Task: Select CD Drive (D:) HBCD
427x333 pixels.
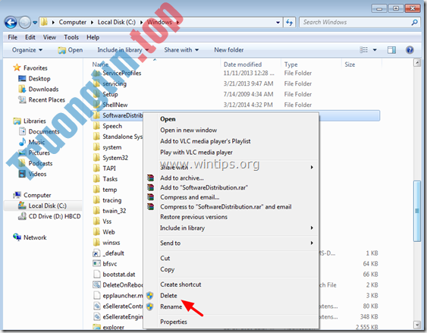Action: (49, 216)
